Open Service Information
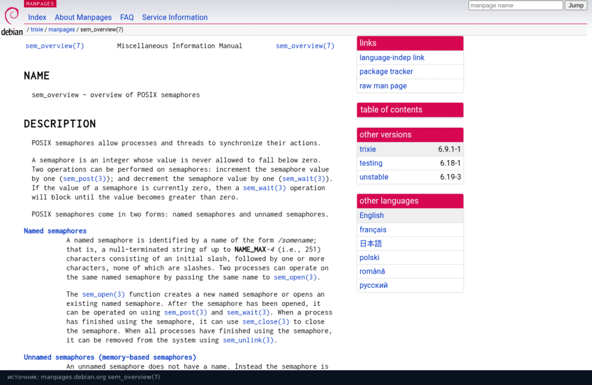 coord(175,17)
